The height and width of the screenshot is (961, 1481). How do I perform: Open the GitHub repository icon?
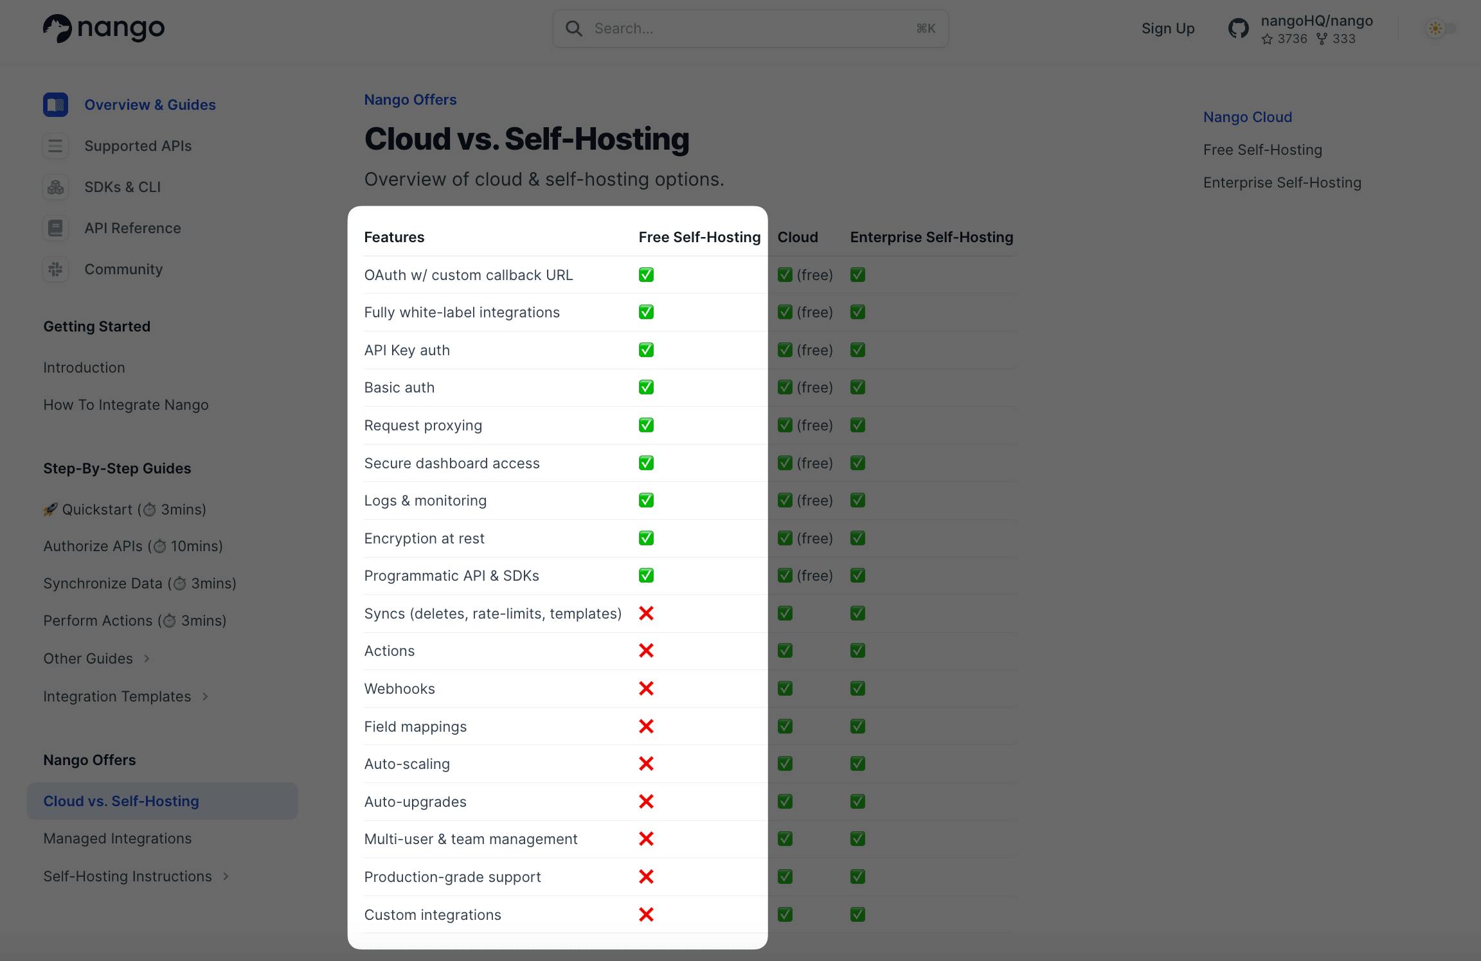pyautogui.click(x=1238, y=29)
